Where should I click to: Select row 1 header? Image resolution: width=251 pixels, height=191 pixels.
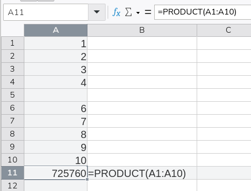click(x=12, y=43)
